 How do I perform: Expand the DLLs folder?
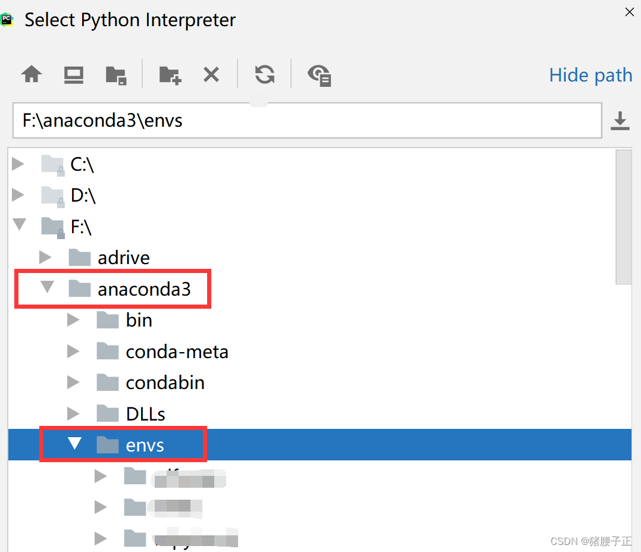[x=73, y=414]
